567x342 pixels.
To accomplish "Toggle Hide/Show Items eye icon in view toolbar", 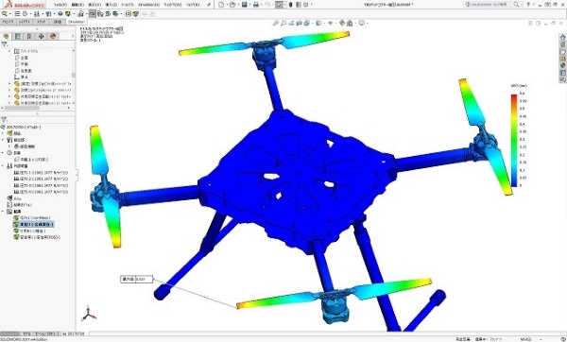I will pyautogui.click(x=330, y=23).
